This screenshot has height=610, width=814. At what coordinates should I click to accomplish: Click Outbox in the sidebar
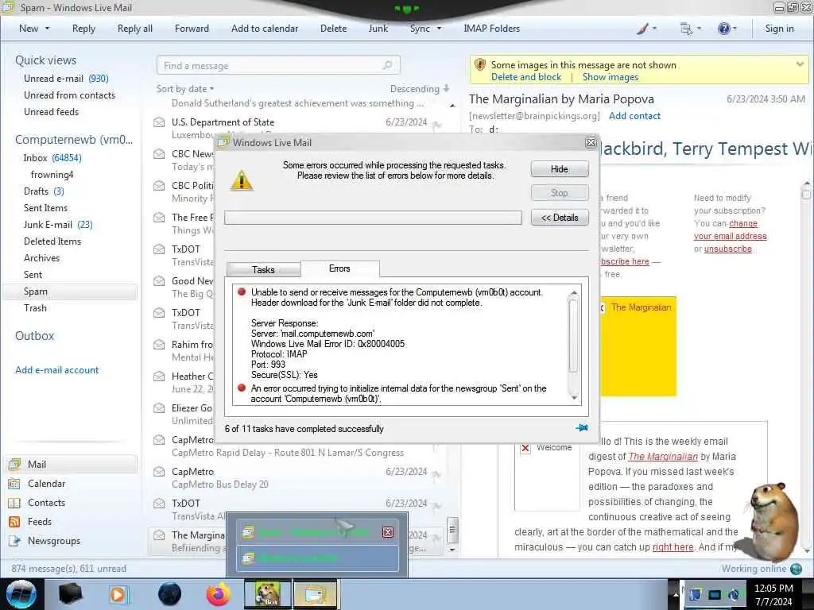click(x=35, y=336)
